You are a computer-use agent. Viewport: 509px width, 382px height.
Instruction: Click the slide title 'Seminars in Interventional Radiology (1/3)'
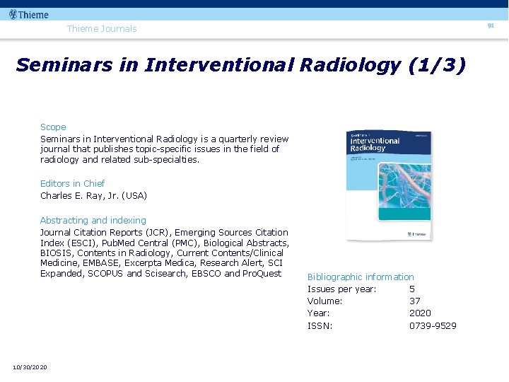click(240, 65)
